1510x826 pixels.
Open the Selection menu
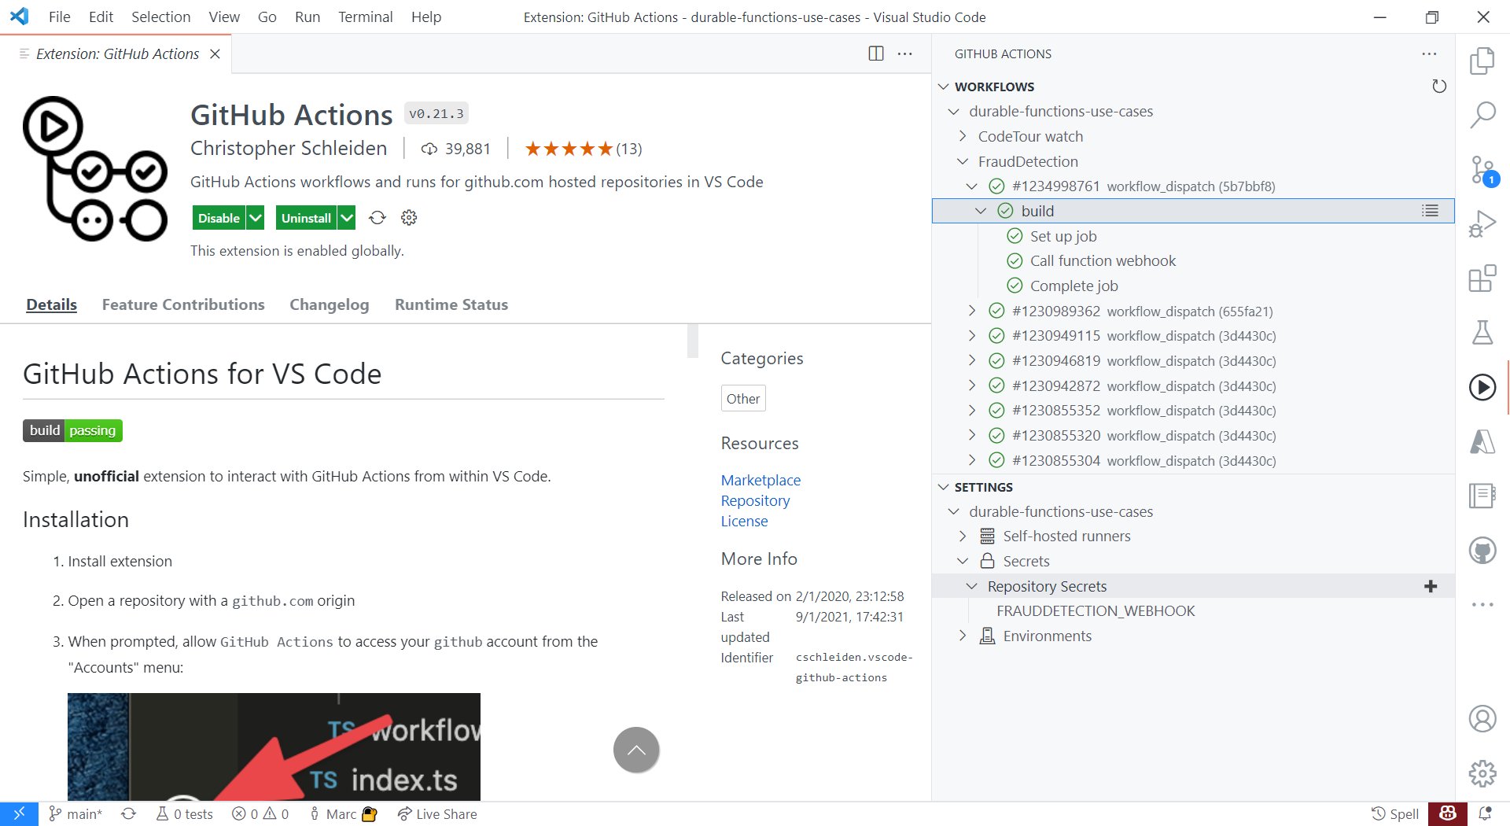click(x=160, y=17)
